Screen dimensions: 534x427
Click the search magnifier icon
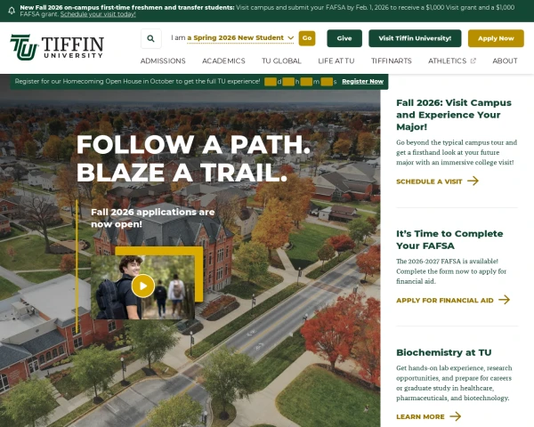pos(151,38)
